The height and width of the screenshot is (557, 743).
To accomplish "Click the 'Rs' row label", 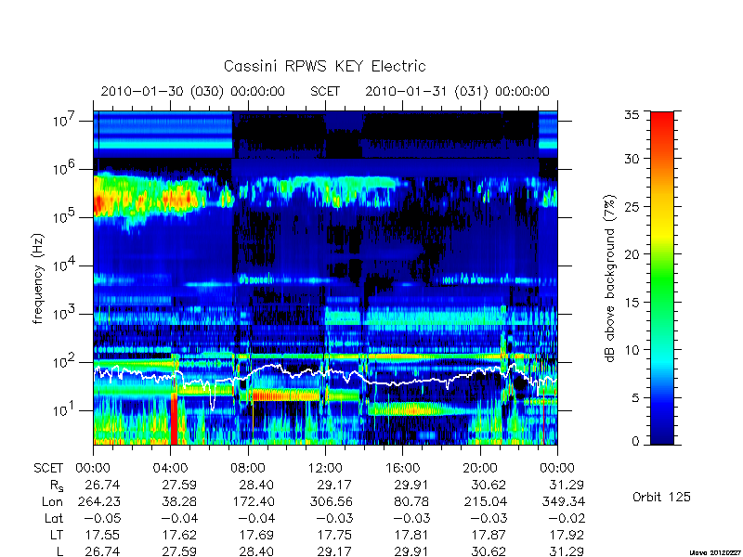I will (x=57, y=486).
